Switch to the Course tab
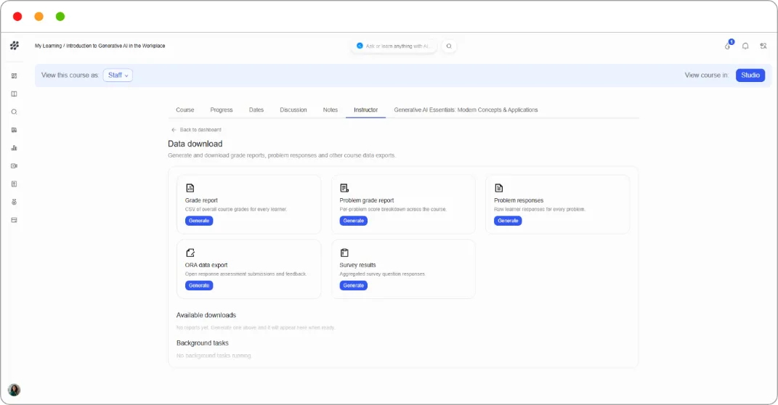Screen dimensions: 778x405 pyautogui.click(x=185, y=110)
